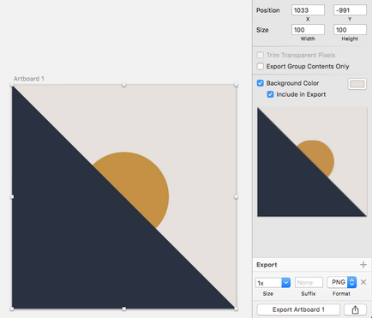The height and width of the screenshot is (318, 372).
Task: Open the PNG format dropdown
Action: [342, 282]
